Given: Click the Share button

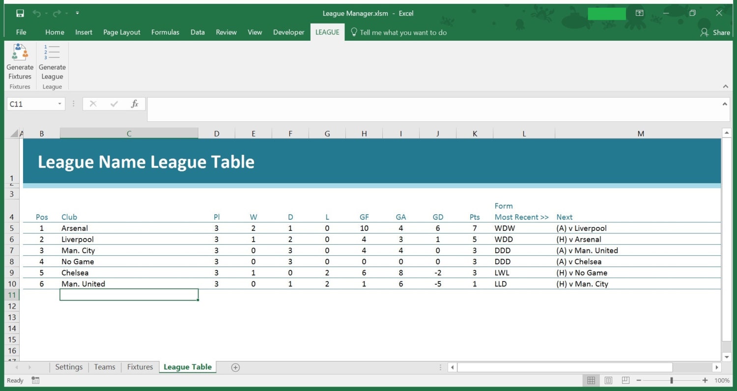Looking at the screenshot, I should (715, 32).
